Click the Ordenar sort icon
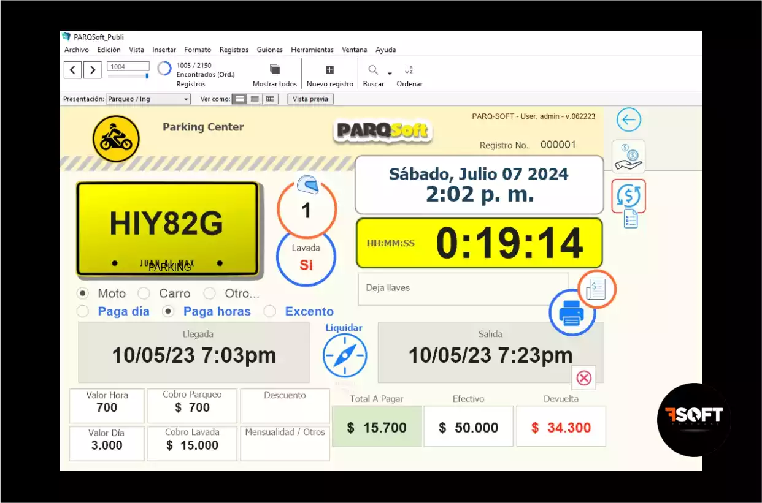This screenshot has height=503, width=762. [x=409, y=70]
